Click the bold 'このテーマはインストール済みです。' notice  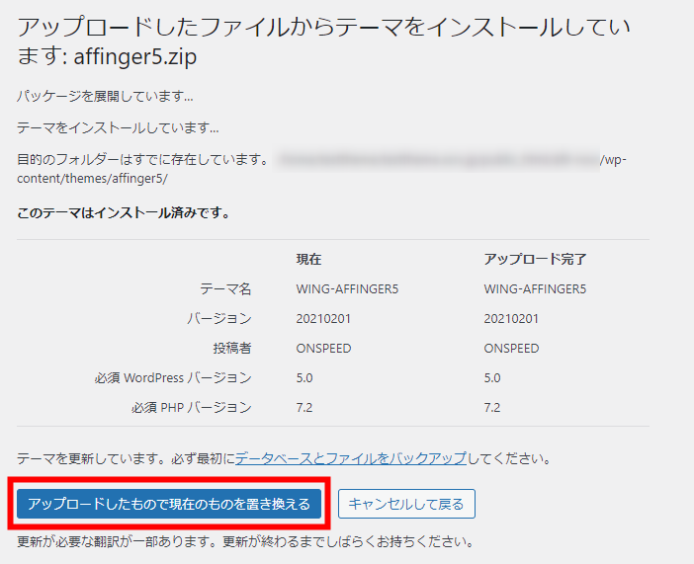124,213
